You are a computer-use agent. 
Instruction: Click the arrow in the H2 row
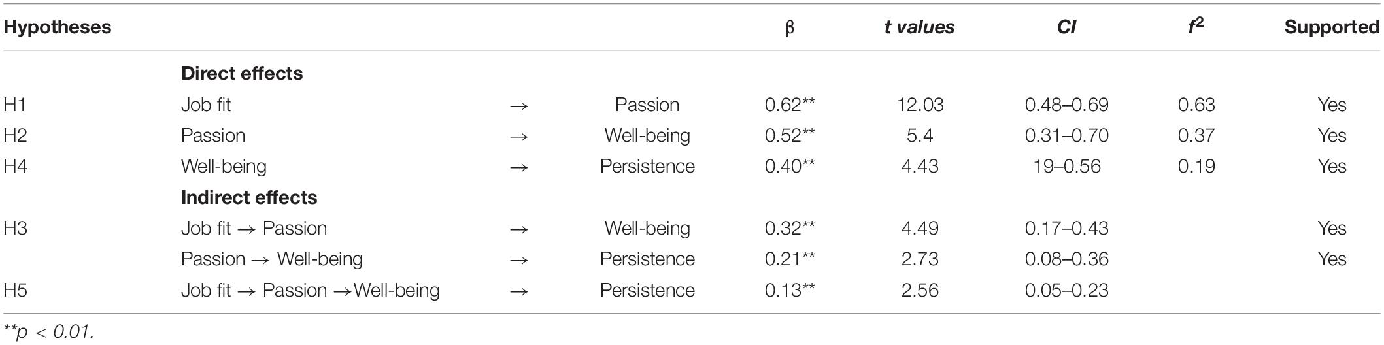tap(518, 137)
